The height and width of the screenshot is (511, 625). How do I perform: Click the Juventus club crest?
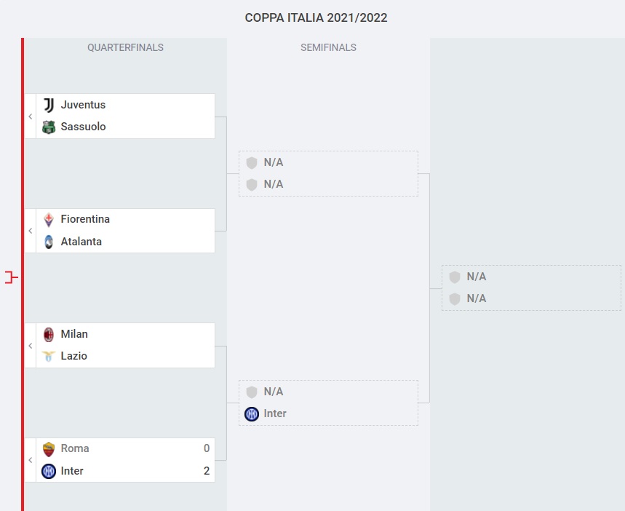(49, 105)
